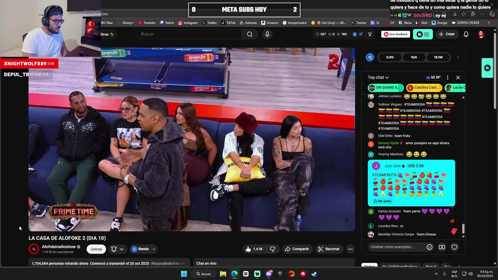Click in the YouTube Buscar search field
498x280 pixels.
[x=189, y=34]
